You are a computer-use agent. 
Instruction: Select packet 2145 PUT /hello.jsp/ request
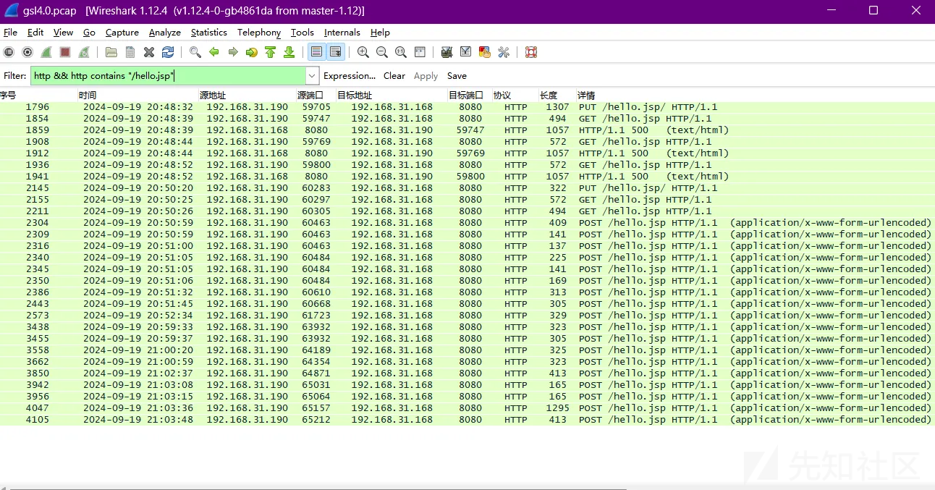[x=467, y=187]
